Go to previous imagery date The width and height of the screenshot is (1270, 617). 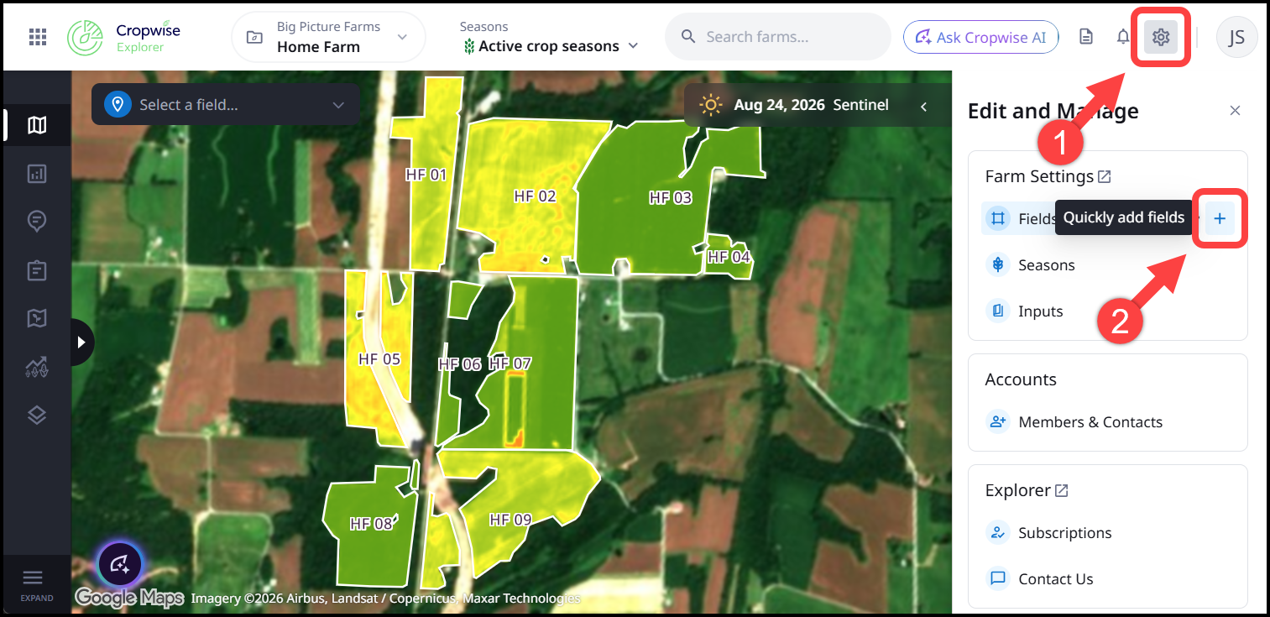pos(923,106)
